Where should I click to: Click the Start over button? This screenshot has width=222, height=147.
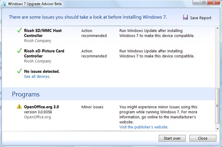(x=172, y=138)
